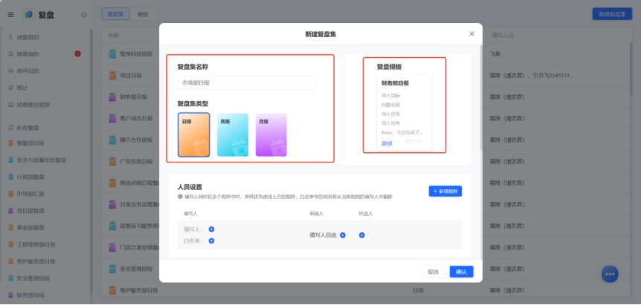Viewport: 641px width, 305px height.
Task: Click the 新增规则 button
Action: [x=445, y=191]
